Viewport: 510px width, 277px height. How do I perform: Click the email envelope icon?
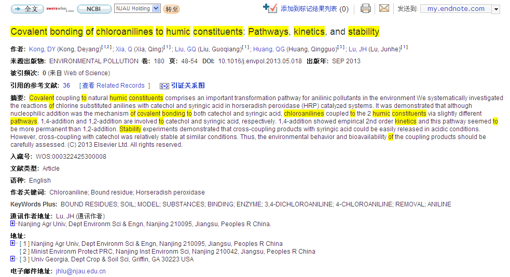pos(384,8)
